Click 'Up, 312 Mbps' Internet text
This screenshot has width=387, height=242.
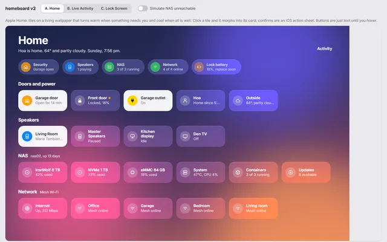[47, 211]
